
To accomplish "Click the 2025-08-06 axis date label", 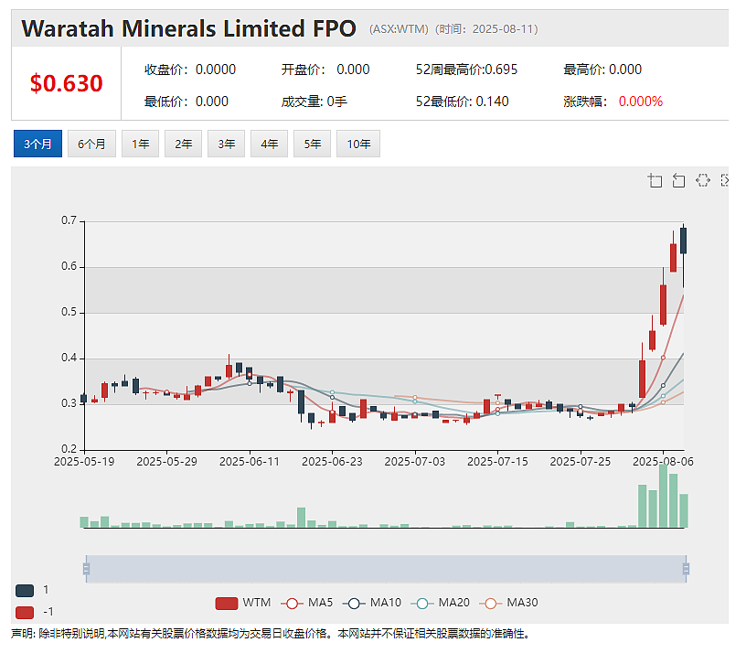I will coord(663,462).
